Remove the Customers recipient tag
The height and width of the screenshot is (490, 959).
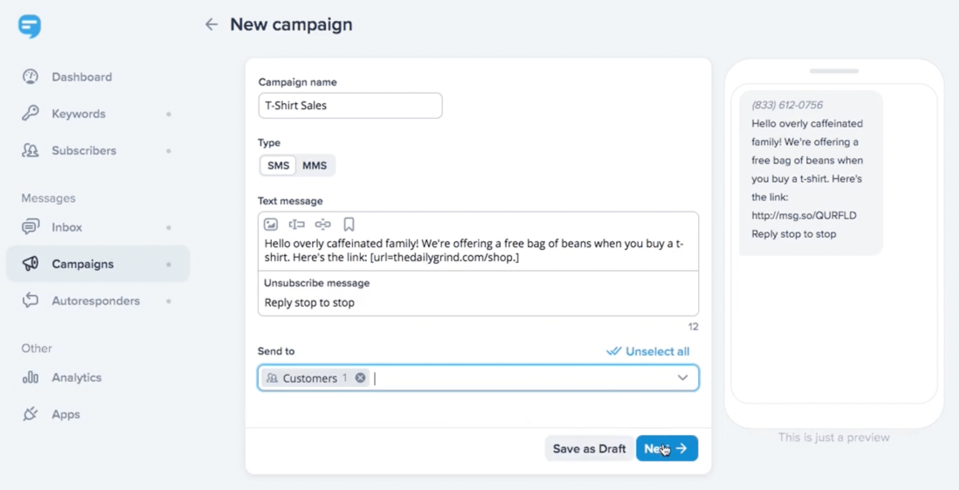(x=360, y=378)
